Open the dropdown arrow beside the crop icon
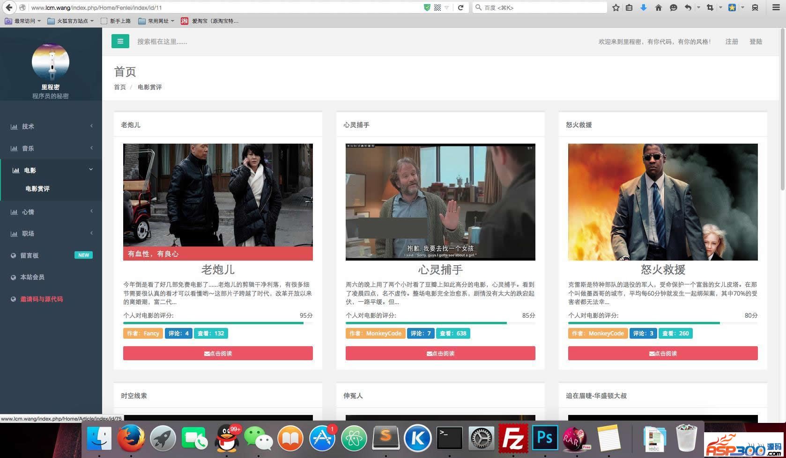The height and width of the screenshot is (458, 786). 720,7
